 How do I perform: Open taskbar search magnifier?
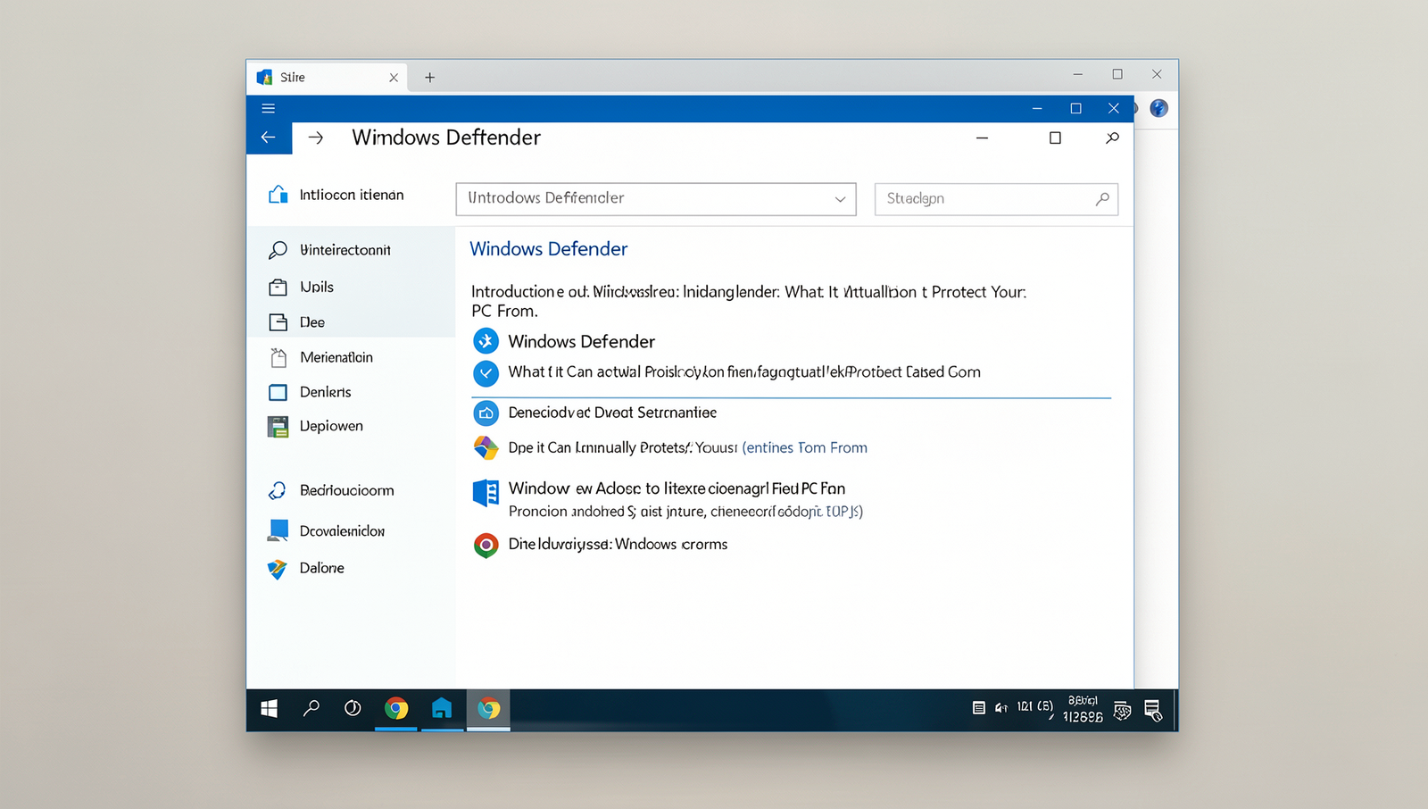(311, 709)
